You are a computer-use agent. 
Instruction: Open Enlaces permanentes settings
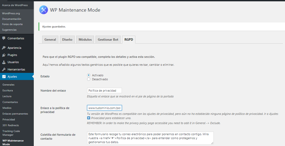coord(15,114)
